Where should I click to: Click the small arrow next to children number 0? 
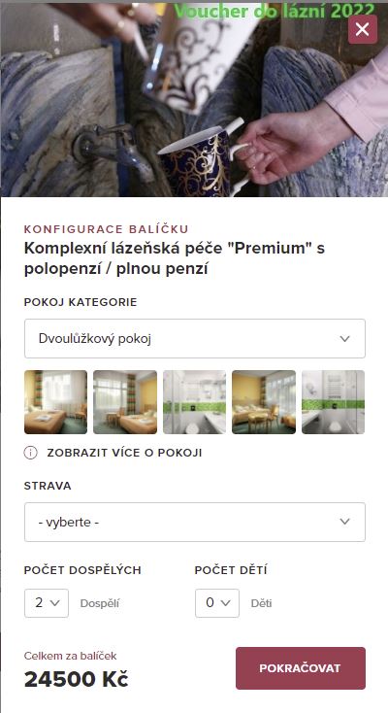click(x=225, y=603)
